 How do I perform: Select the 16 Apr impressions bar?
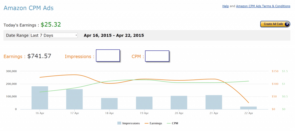[40, 98]
